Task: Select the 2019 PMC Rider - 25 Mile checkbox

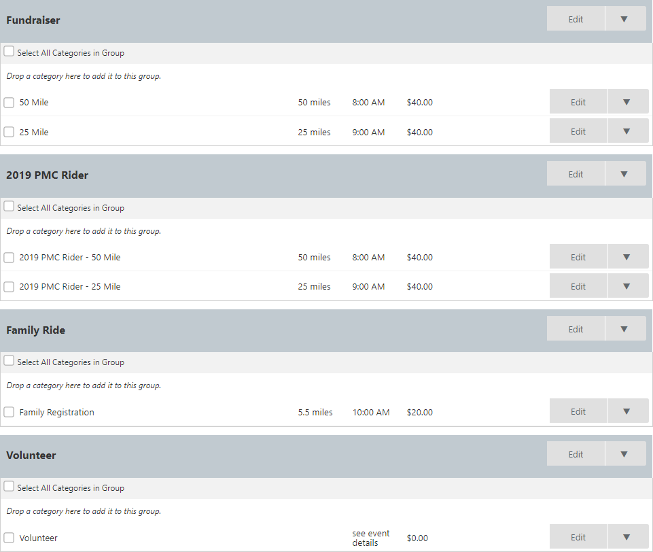Action: [9, 287]
